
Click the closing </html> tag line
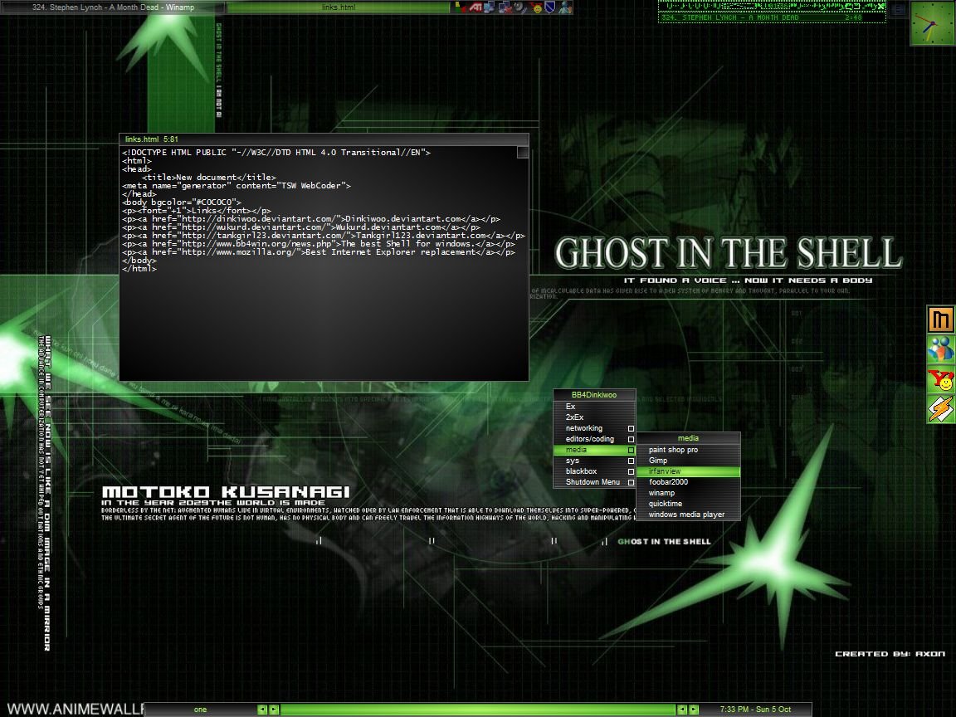click(x=139, y=269)
